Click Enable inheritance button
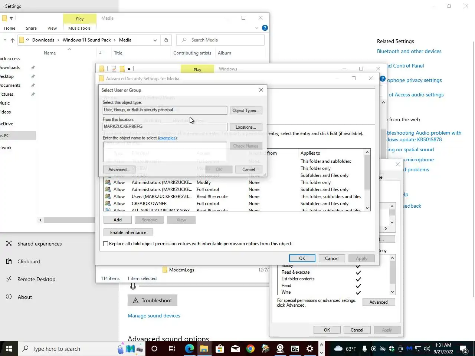The width and height of the screenshot is (475, 356). (128, 233)
